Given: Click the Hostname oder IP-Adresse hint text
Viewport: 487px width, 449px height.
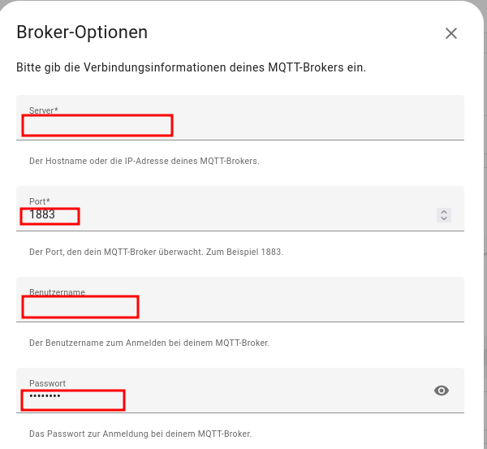Looking at the screenshot, I should (144, 161).
